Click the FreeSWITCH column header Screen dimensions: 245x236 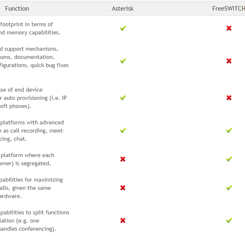(x=229, y=9)
